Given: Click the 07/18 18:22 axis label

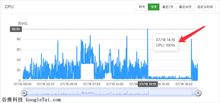Looking at the screenshot, I should 184,84.
